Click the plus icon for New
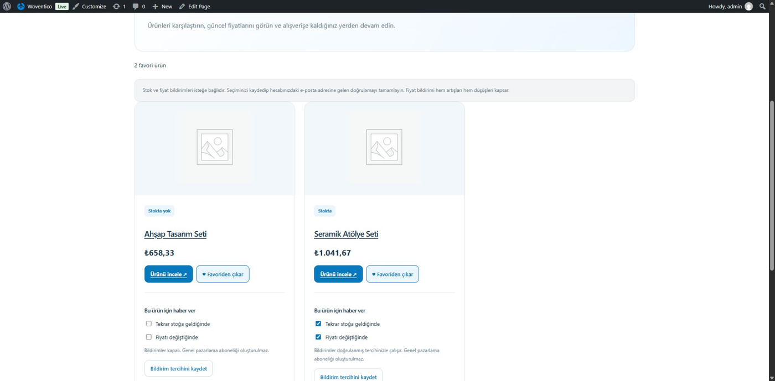Image resolution: width=775 pixels, height=381 pixels. click(x=156, y=7)
